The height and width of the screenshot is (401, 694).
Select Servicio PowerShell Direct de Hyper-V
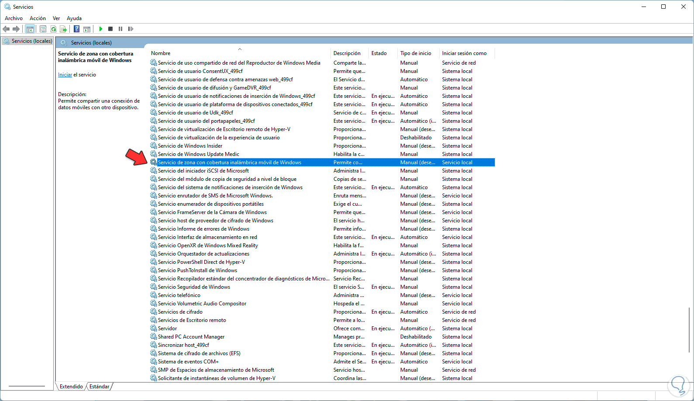pyautogui.click(x=322, y=262)
